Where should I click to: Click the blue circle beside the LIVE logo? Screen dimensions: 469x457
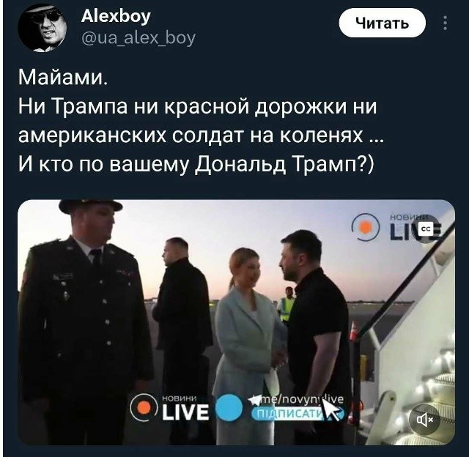pos(229,408)
